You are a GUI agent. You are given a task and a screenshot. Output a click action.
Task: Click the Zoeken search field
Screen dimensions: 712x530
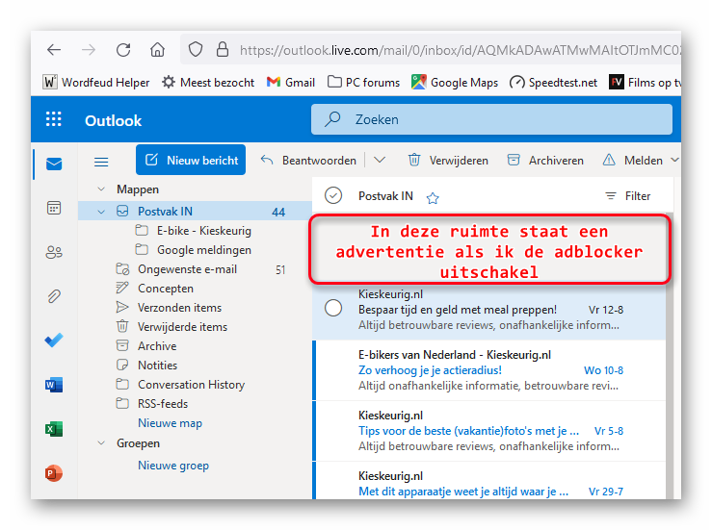click(491, 119)
